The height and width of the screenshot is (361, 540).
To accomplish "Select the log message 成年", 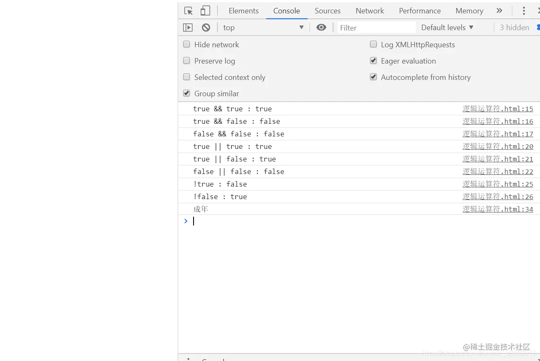I will 201,209.
